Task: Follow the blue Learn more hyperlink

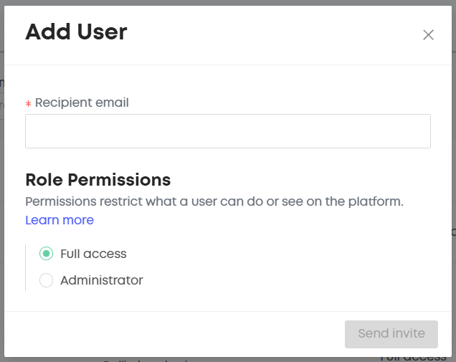Action: [x=60, y=220]
